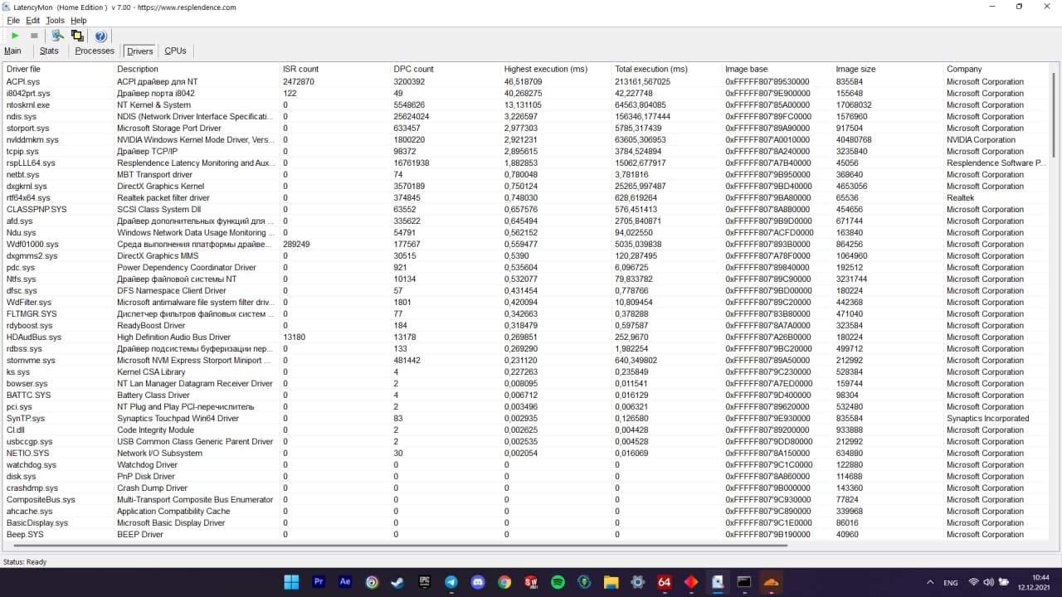Click the gray stop monitor button
Image resolution: width=1062 pixels, height=597 pixels.
(34, 36)
